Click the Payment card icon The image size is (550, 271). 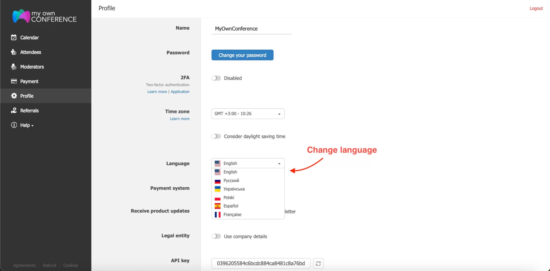pos(14,81)
